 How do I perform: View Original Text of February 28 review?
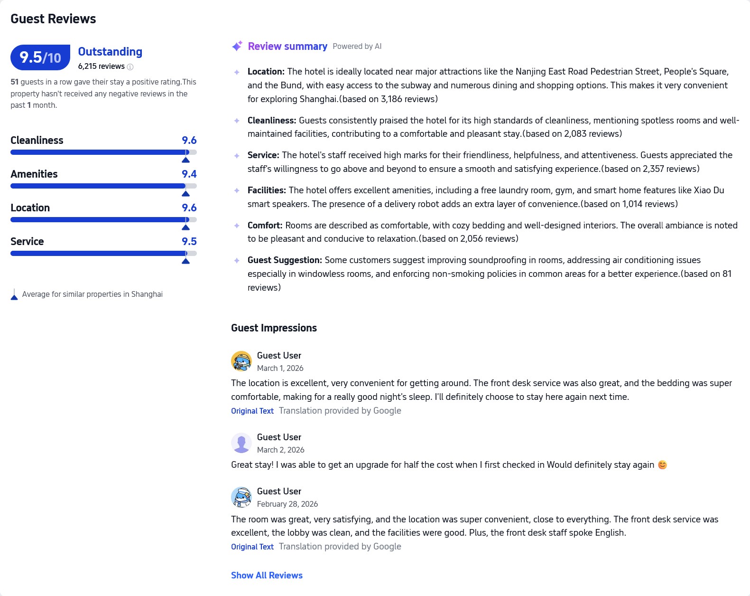click(x=252, y=547)
